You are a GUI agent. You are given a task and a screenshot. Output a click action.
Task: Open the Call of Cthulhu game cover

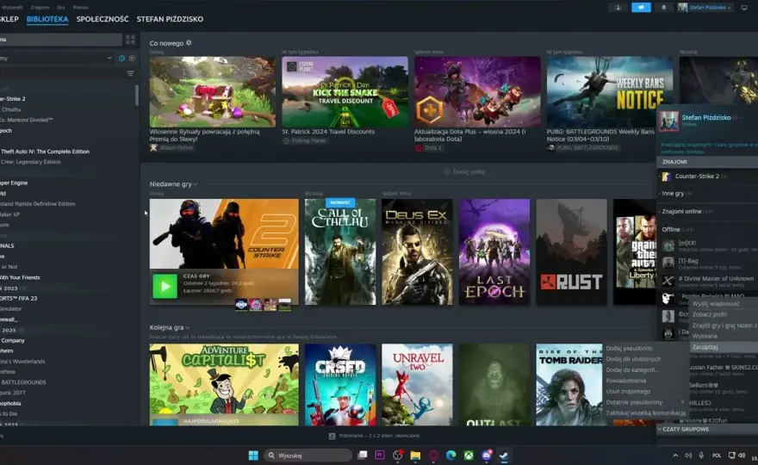pos(340,251)
